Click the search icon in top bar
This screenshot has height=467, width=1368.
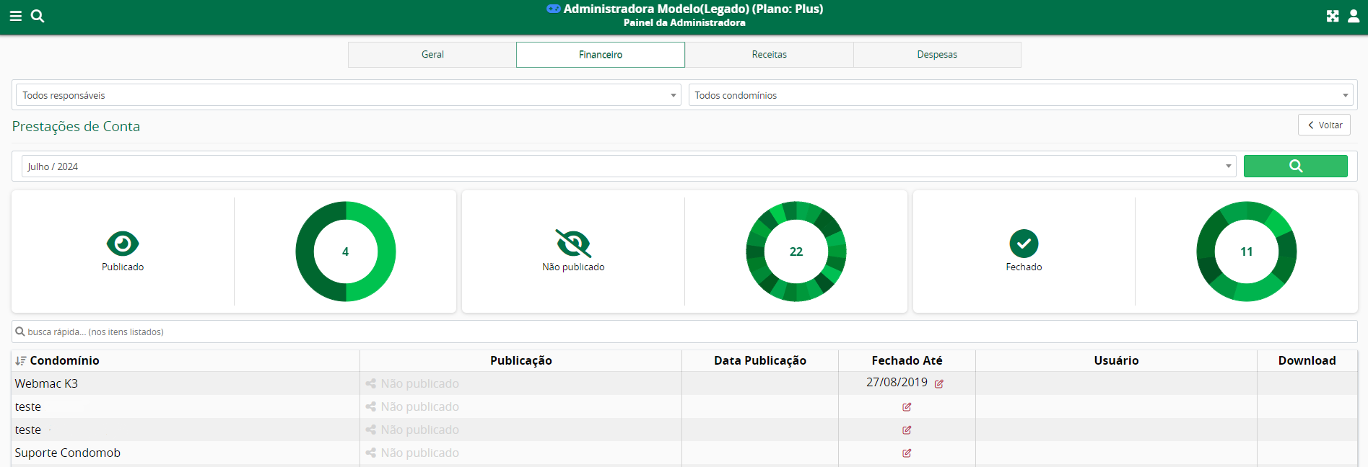(38, 16)
